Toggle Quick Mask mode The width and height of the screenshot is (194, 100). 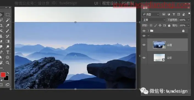click(x=1, y=85)
